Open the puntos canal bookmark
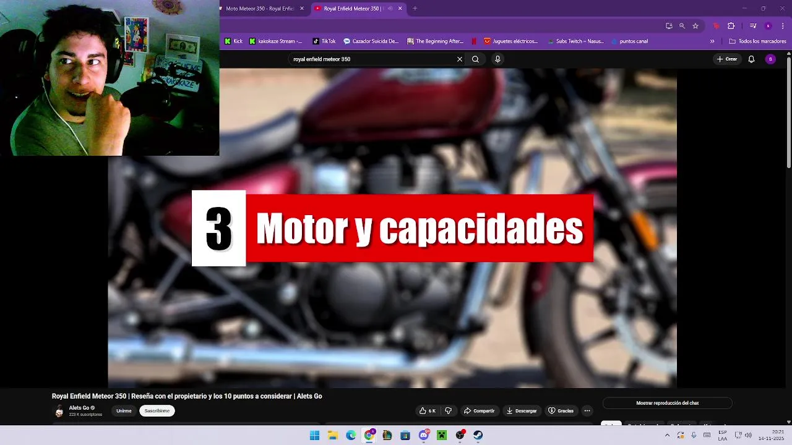This screenshot has width=792, height=445. [629, 41]
